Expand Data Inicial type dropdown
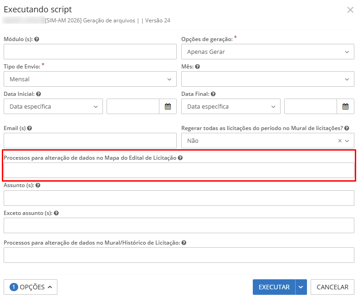Viewport: 358px width, 298px height. coord(53,106)
